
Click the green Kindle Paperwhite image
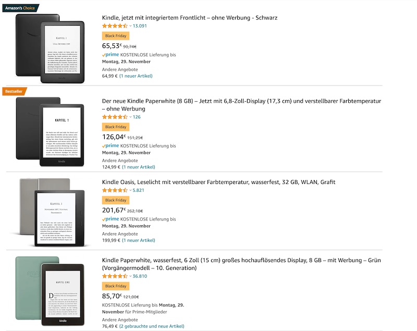pyautogui.click(x=50, y=288)
